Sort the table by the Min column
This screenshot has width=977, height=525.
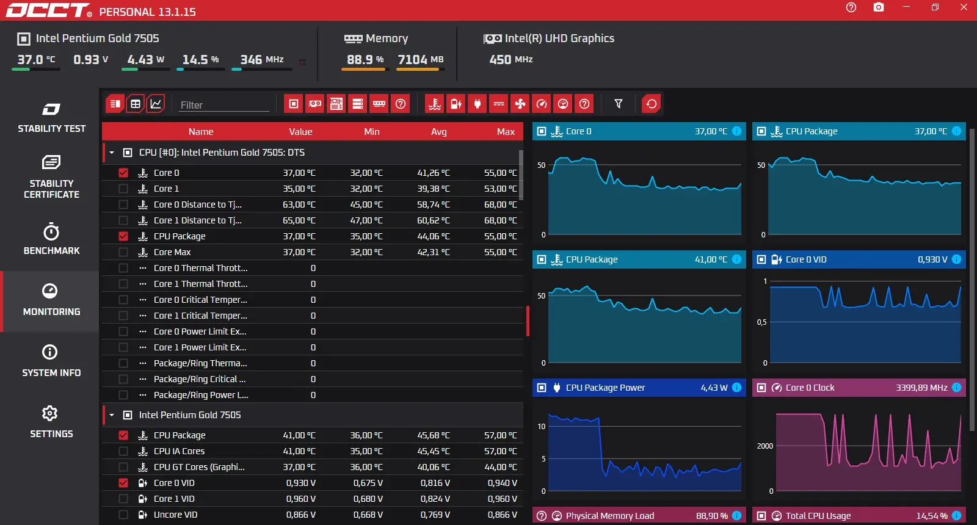372,132
